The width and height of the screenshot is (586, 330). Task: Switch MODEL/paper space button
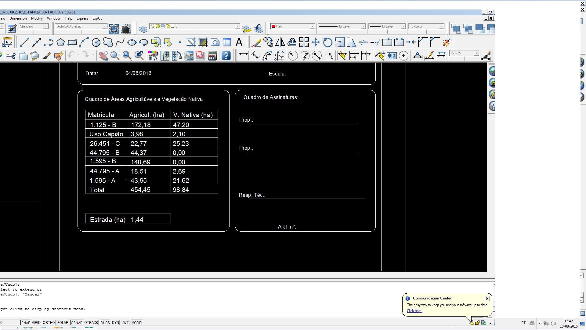pos(137,323)
